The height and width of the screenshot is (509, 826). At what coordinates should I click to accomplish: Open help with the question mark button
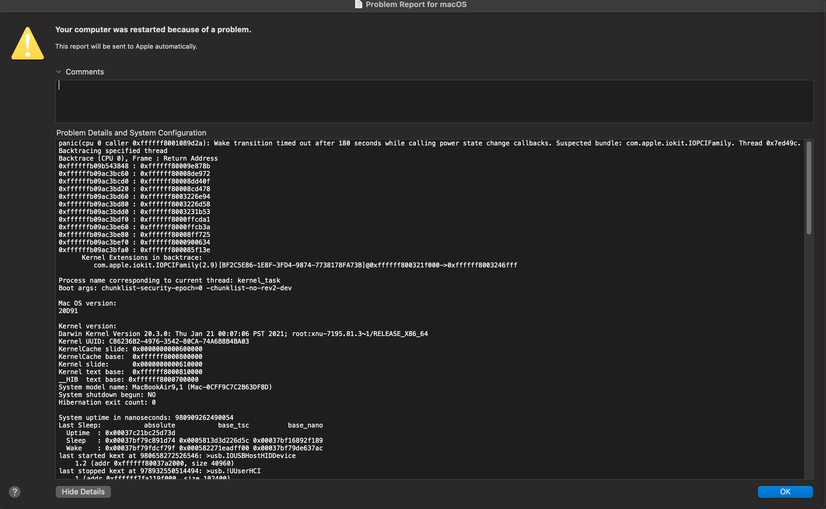[x=14, y=492]
